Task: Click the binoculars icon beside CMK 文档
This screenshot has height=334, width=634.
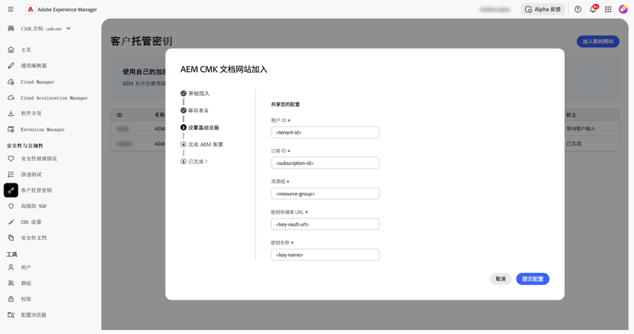Action: click(x=11, y=28)
